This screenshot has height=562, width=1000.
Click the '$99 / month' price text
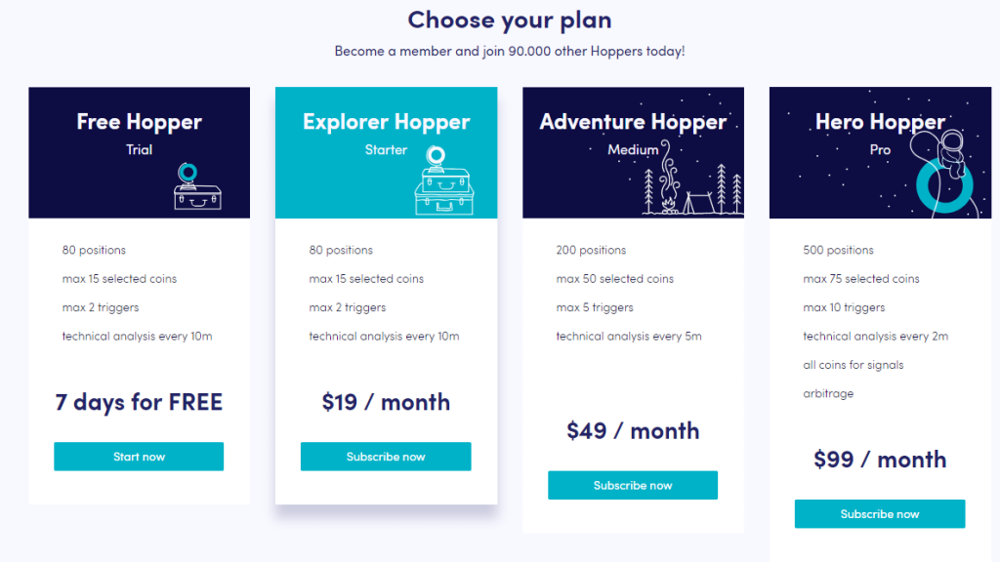pos(880,460)
